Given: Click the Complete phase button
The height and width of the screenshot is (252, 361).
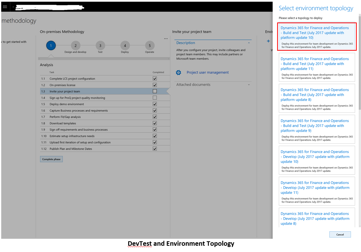Looking at the screenshot, I should 51,159.
